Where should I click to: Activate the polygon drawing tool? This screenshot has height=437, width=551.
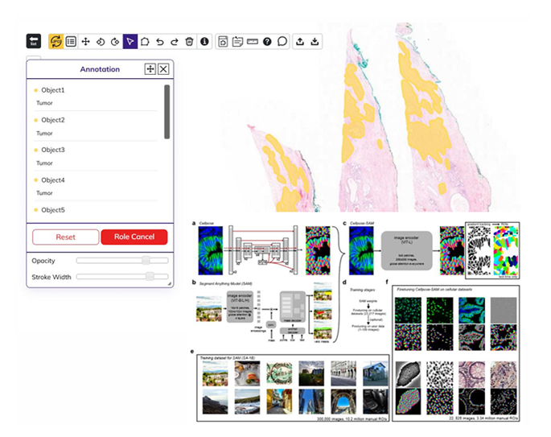coord(145,42)
